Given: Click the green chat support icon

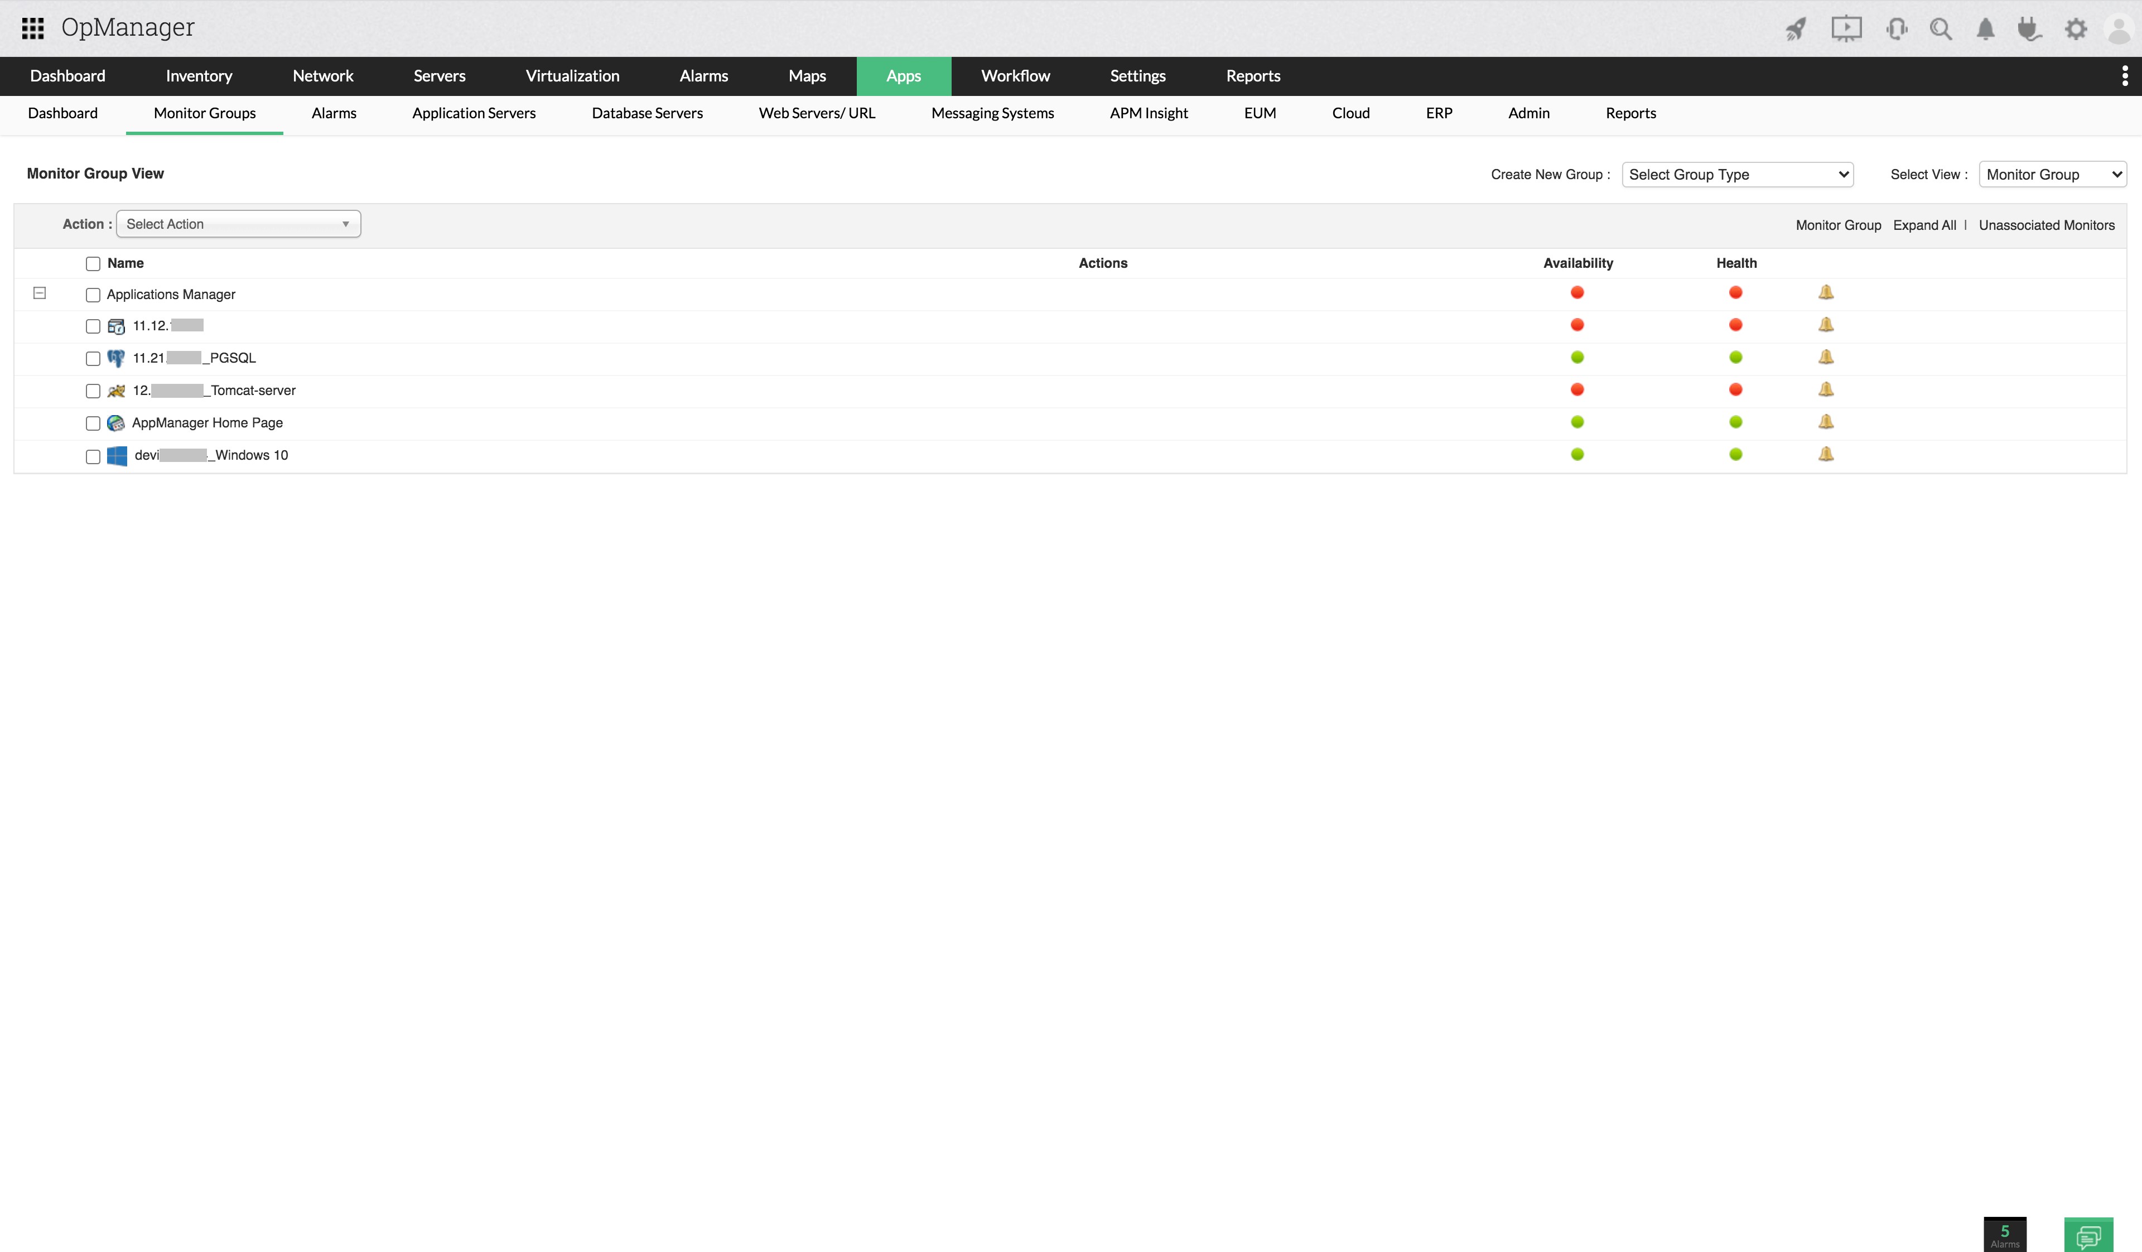Looking at the screenshot, I should (2087, 1234).
